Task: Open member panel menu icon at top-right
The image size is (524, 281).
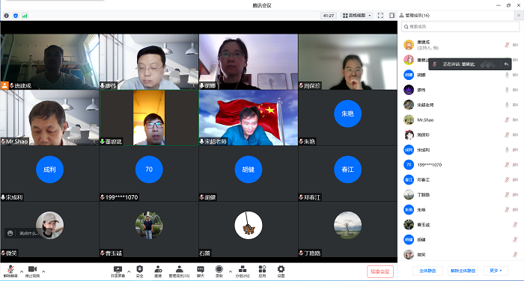Action: [x=519, y=16]
